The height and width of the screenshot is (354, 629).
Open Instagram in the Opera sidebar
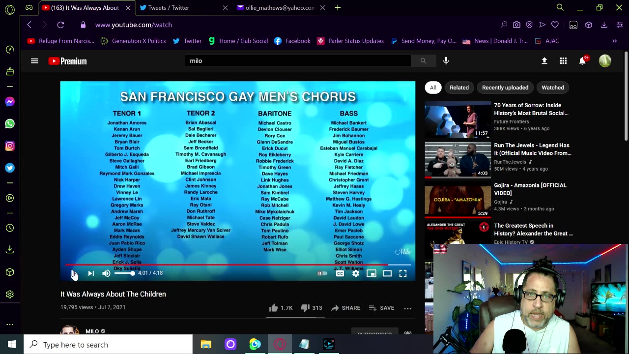(10, 146)
